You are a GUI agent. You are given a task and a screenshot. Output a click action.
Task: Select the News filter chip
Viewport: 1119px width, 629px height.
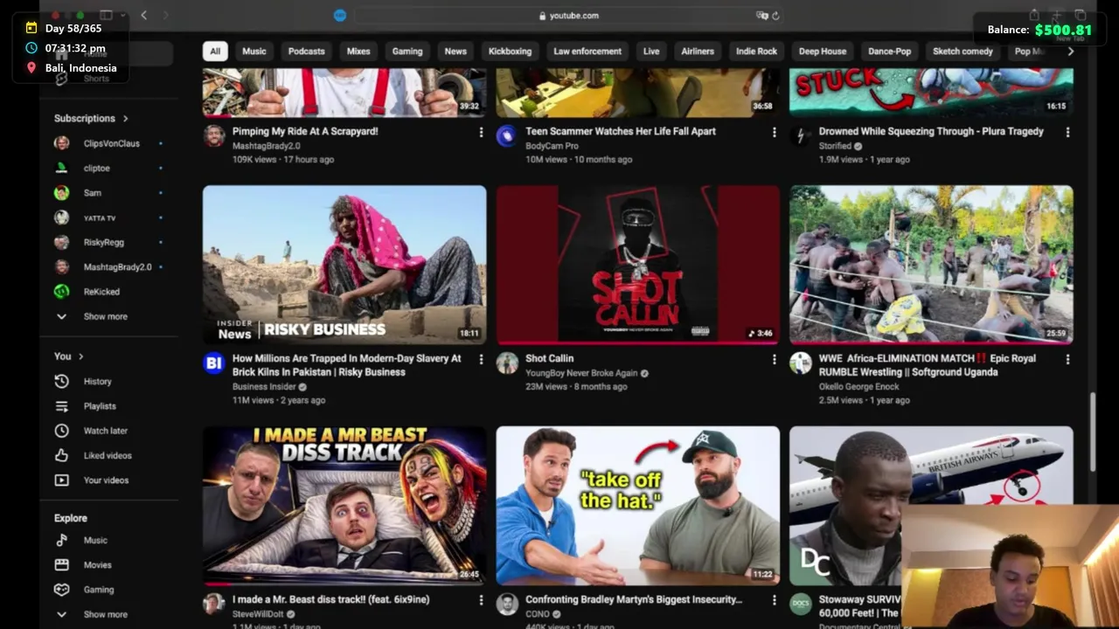pos(455,52)
